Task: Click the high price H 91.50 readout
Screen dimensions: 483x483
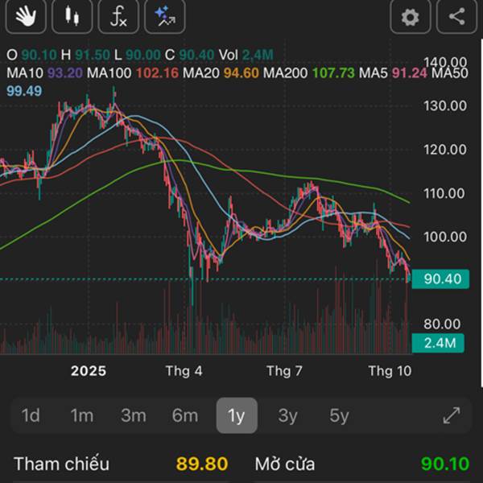Action: pyautogui.click(x=85, y=55)
